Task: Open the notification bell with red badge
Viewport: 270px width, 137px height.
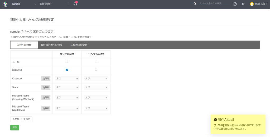Action: pos(75,4)
